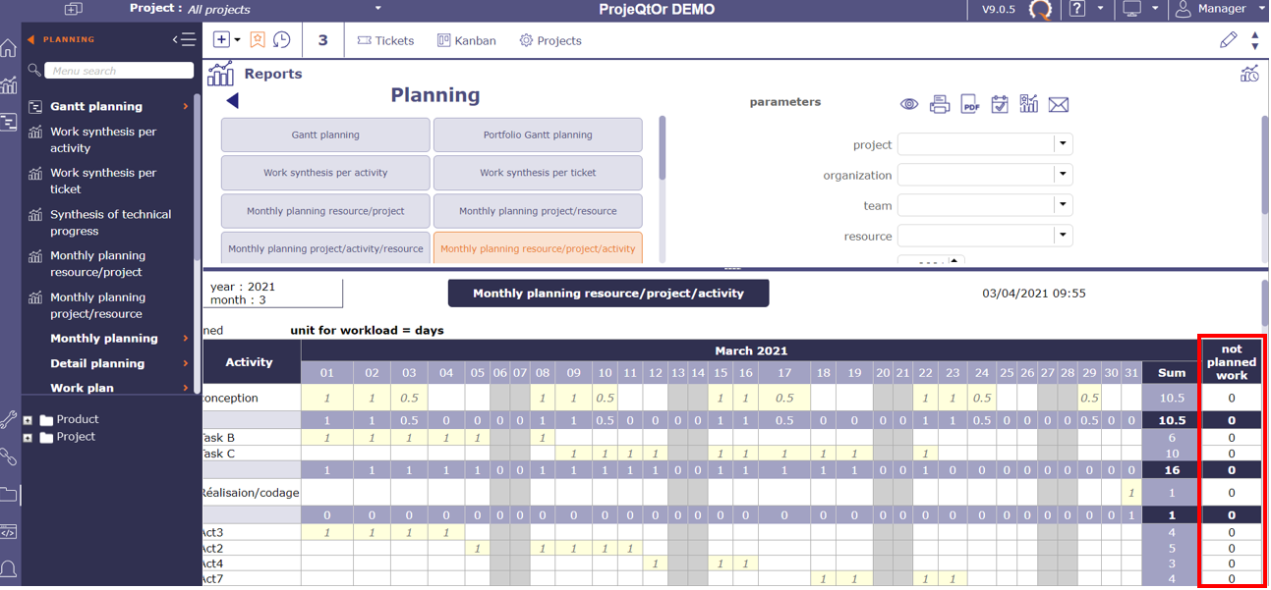Click the envelope icon to email report

1059,104
